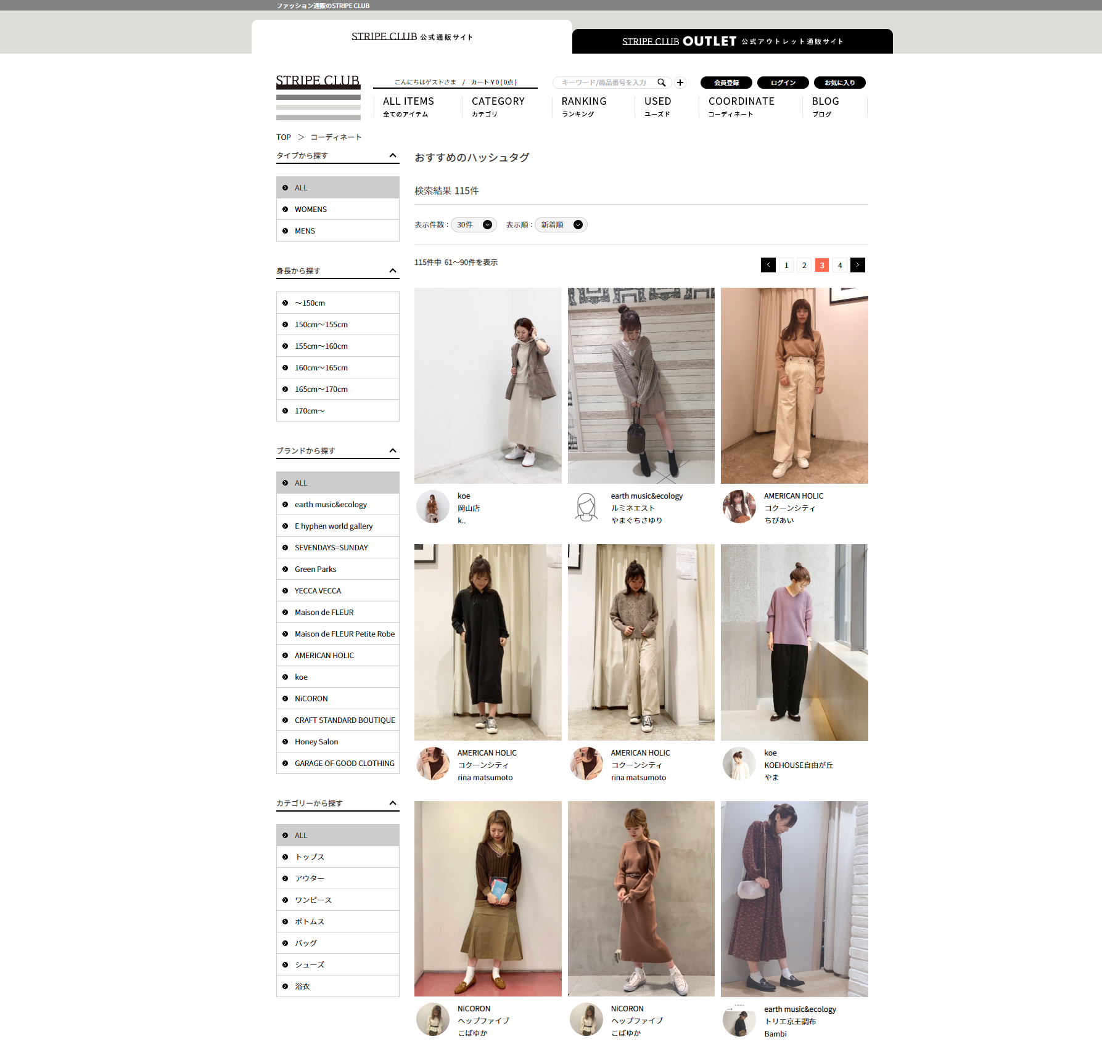Image resolution: width=1102 pixels, height=1047 pixels.
Task: Click the STRIPE CLUB logo
Action: [318, 97]
